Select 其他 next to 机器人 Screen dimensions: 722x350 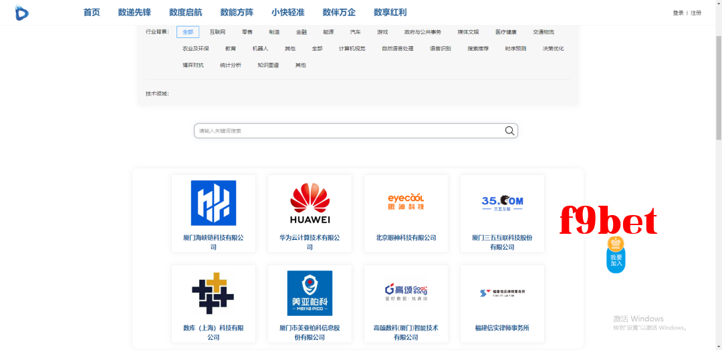[x=290, y=48]
